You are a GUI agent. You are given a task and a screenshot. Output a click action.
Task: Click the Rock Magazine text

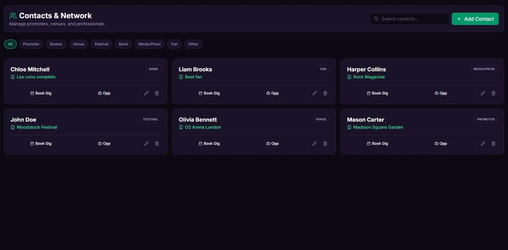369,77
